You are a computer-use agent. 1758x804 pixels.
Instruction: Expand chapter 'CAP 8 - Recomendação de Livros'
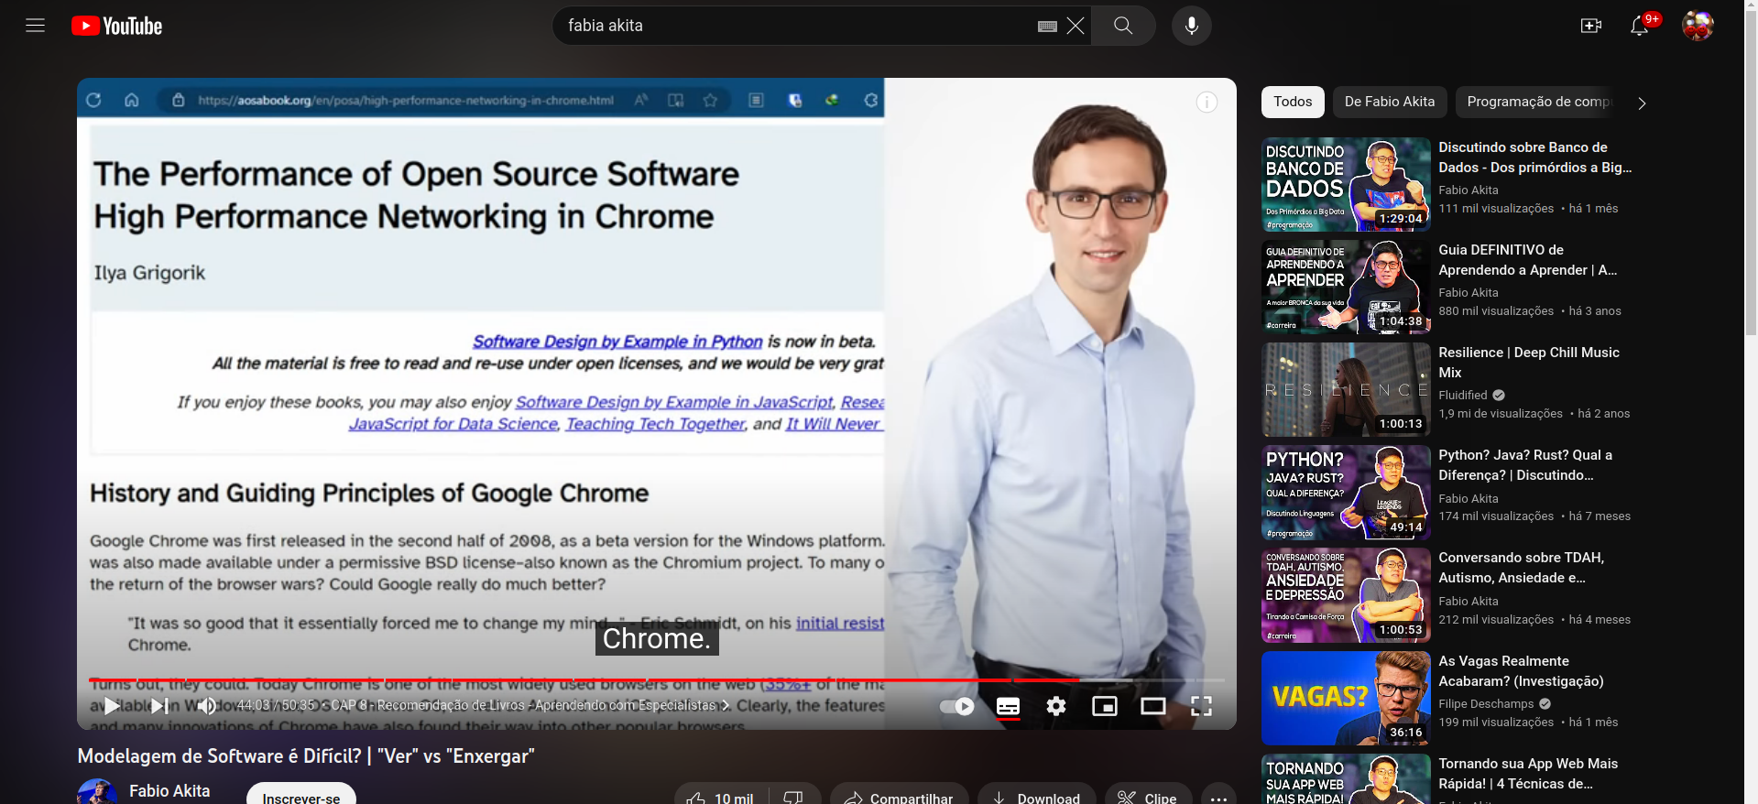(530, 705)
